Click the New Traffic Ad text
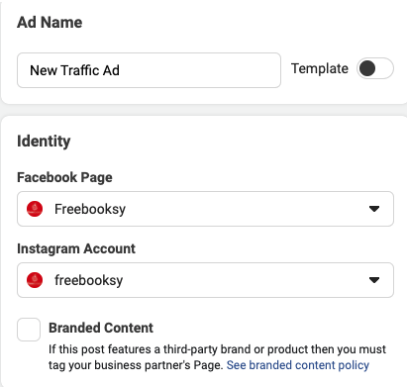This screenshot has width=407, height=387. pos(74,70)
